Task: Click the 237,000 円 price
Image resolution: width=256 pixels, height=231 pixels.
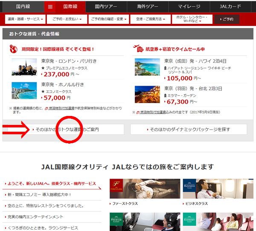Action: (60, 75)
